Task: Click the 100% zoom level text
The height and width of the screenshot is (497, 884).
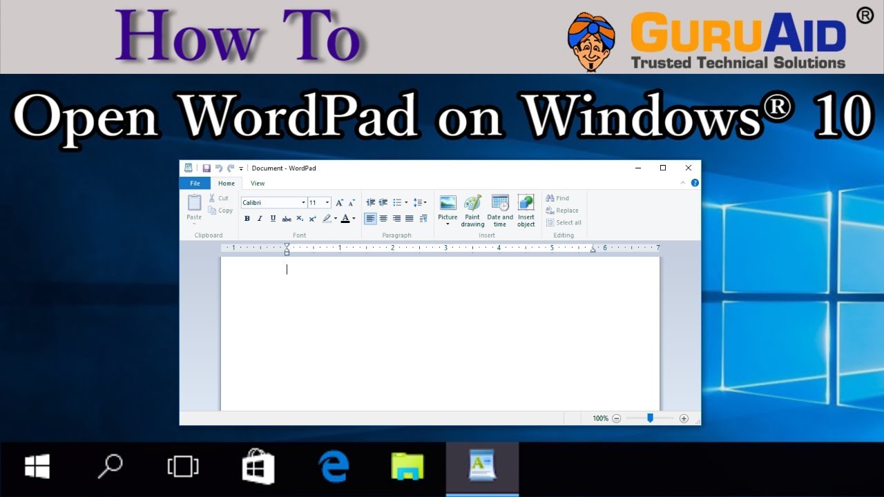Action: [x=600, y=418]
